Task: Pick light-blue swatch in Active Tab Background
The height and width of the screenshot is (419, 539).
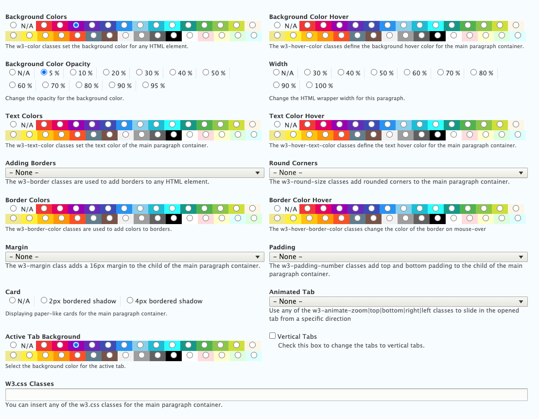Action: tap(140, 345)
